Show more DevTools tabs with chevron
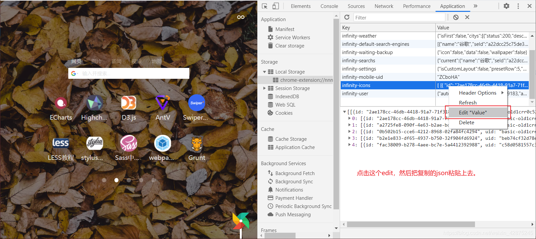 tap(475, 6)
